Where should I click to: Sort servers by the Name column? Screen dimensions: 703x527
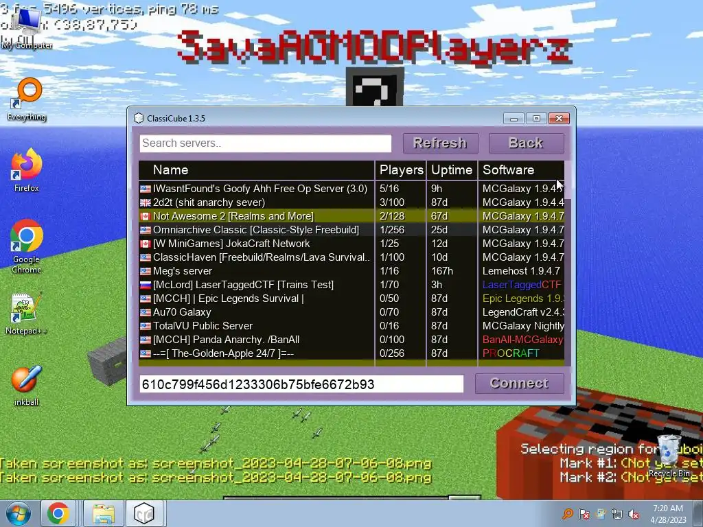(x=257, y=170)
